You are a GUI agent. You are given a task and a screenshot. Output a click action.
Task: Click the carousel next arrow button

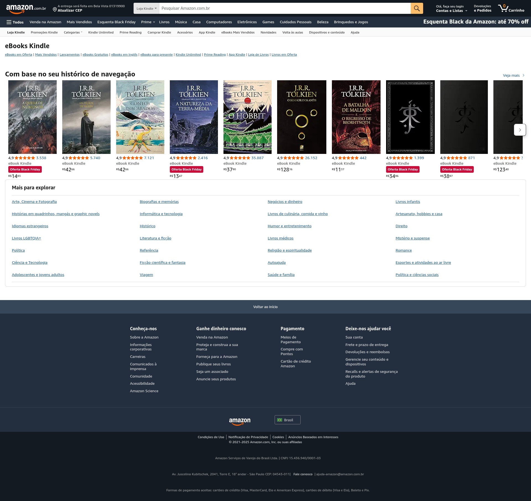pyautogui.click(x=520, y=130)
